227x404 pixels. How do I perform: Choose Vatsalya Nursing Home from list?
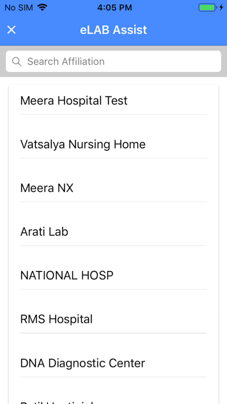tap(113, 145)
